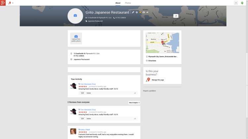The height and width of the screenshot is (139, 248).
Task: Open the Directions link under the map
Action: 152,61
